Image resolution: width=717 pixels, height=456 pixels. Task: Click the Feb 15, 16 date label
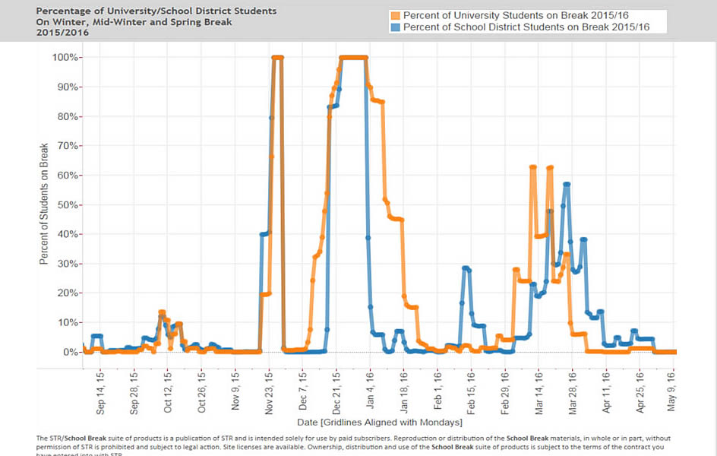tap(471, 394)
